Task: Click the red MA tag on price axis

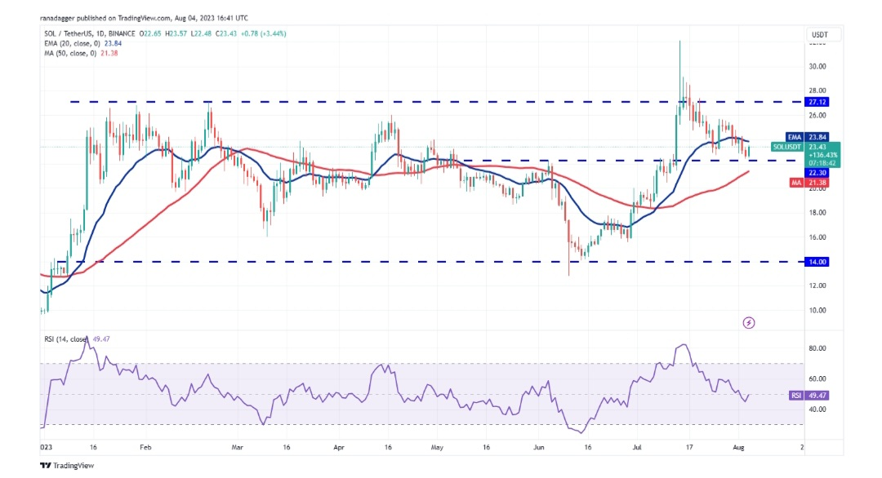Action: pos(793,183)
